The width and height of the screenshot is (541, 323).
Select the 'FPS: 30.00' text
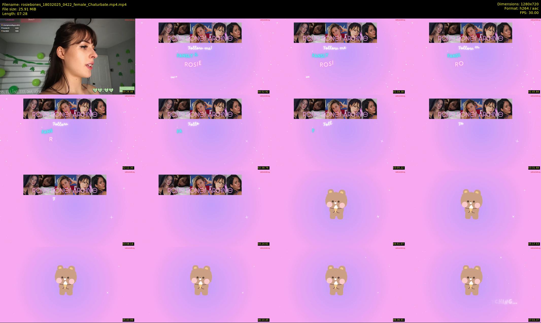[x=529, y=13]
